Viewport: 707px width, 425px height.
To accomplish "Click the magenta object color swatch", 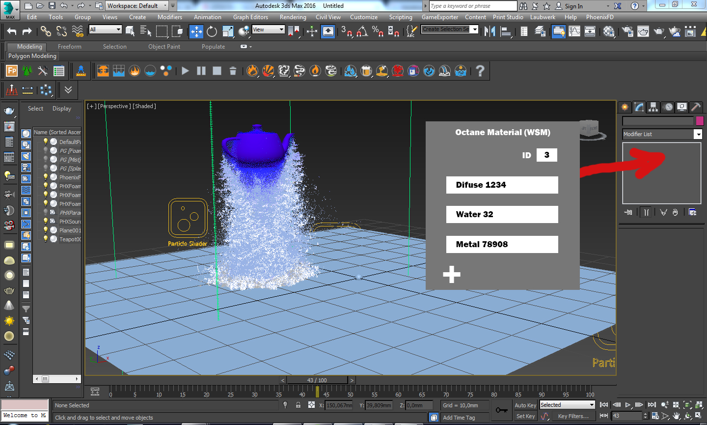I will point(700,120).
